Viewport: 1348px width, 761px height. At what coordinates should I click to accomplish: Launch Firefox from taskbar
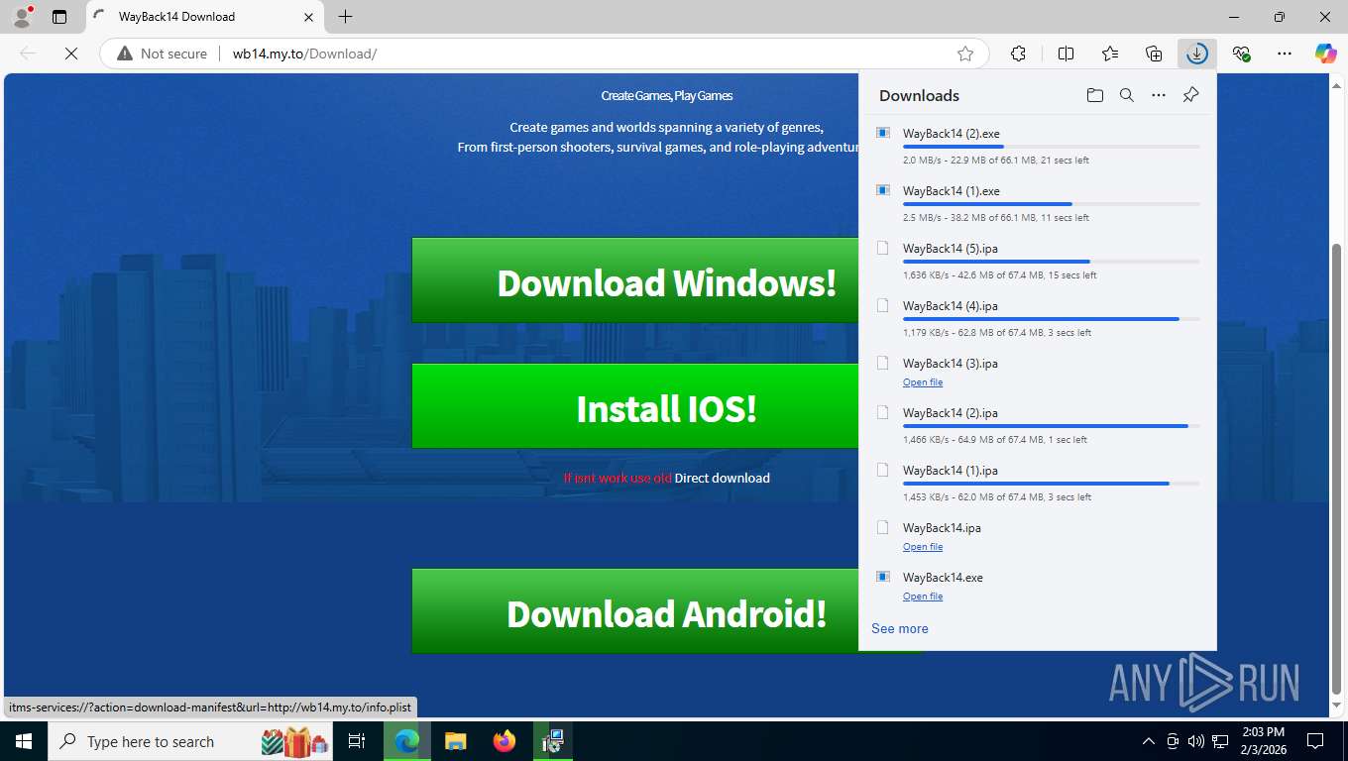[x=505, y=741]
